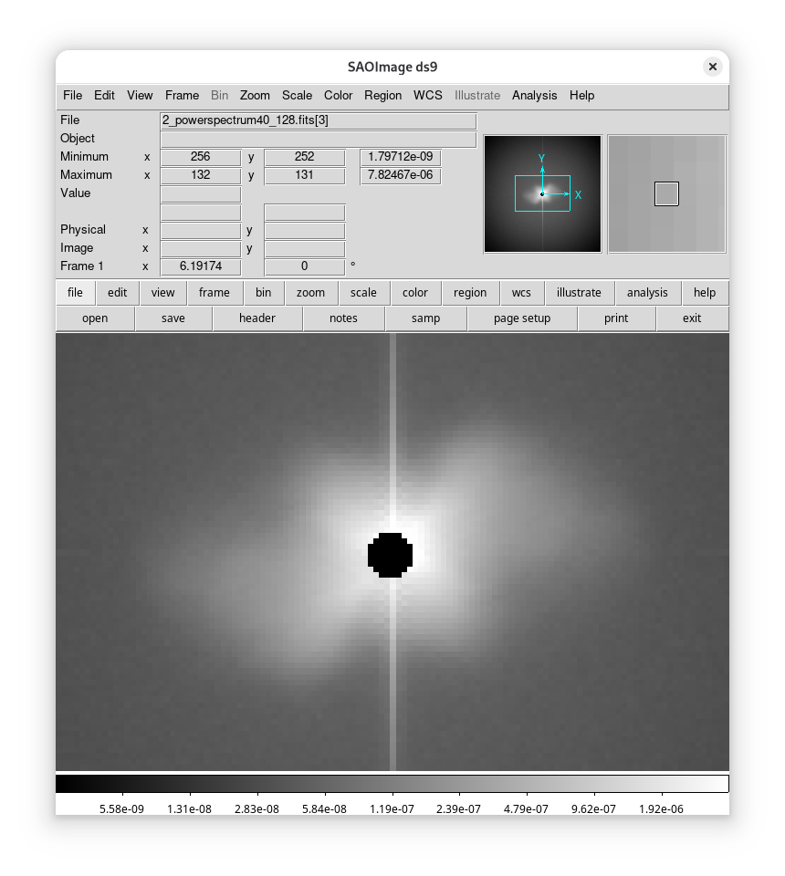The width and height of the screenshot is (785, 876).
Task: Expand the Region menu dropdown
Action: click(382, 95)
